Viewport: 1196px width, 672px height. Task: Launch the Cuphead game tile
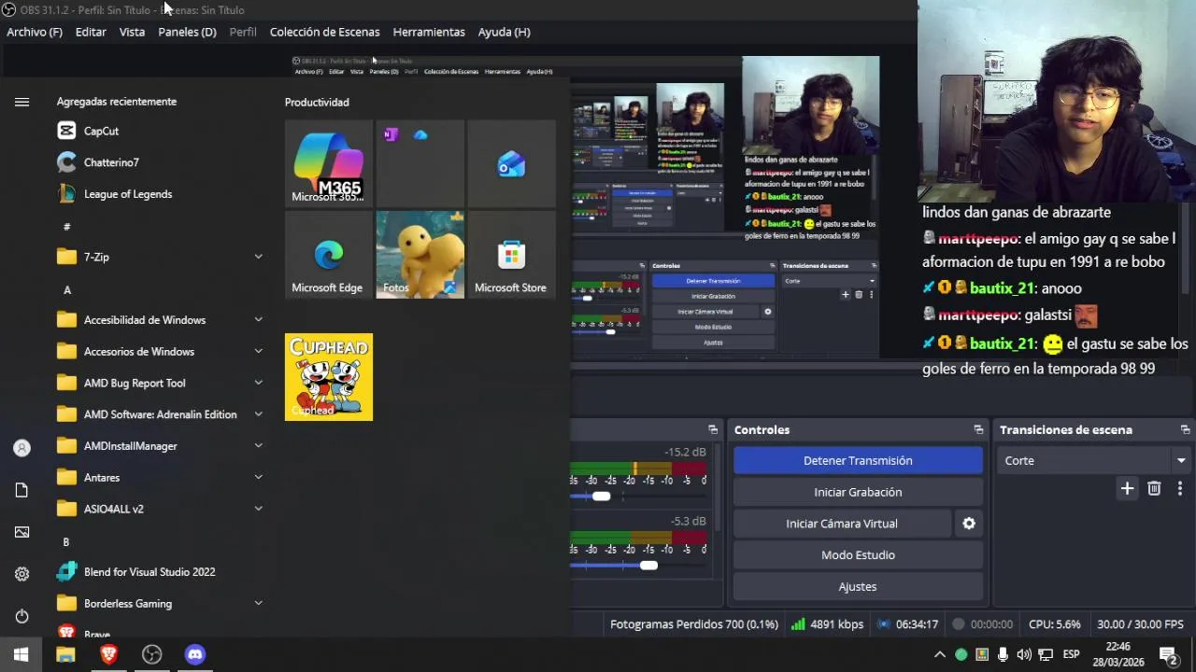328,377
